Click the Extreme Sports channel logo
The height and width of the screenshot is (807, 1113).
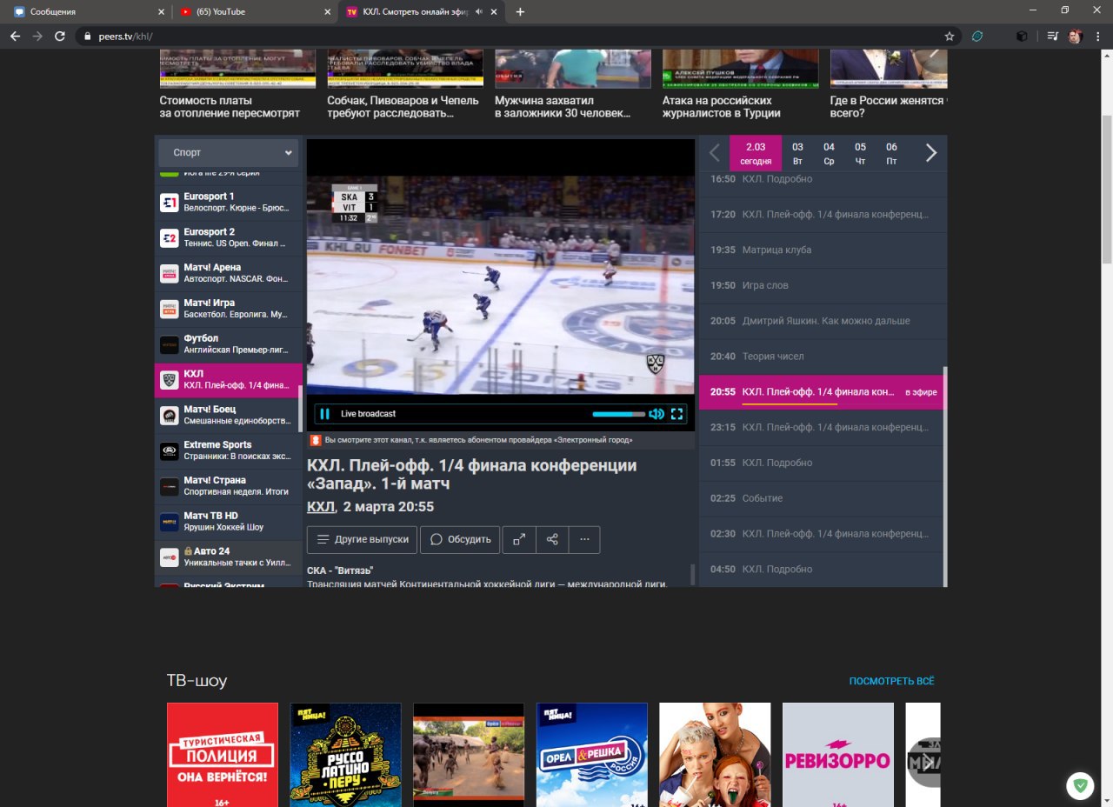point(170,451)
